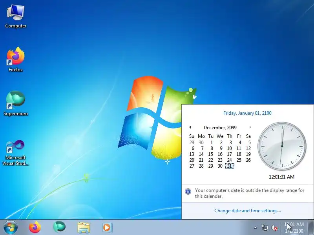Select December 31 in the calendar

pos(230,166)
